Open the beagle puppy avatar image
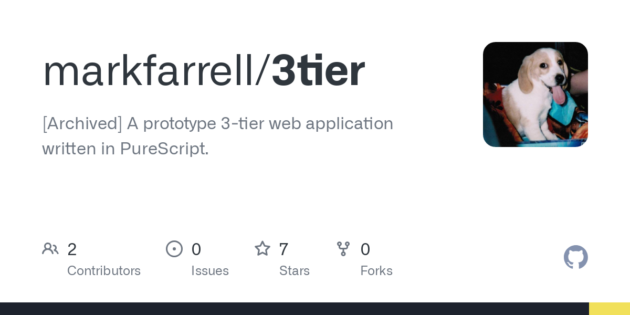This screenshot has width=630, height=315. pyautogui.click(x=535, y=94)
